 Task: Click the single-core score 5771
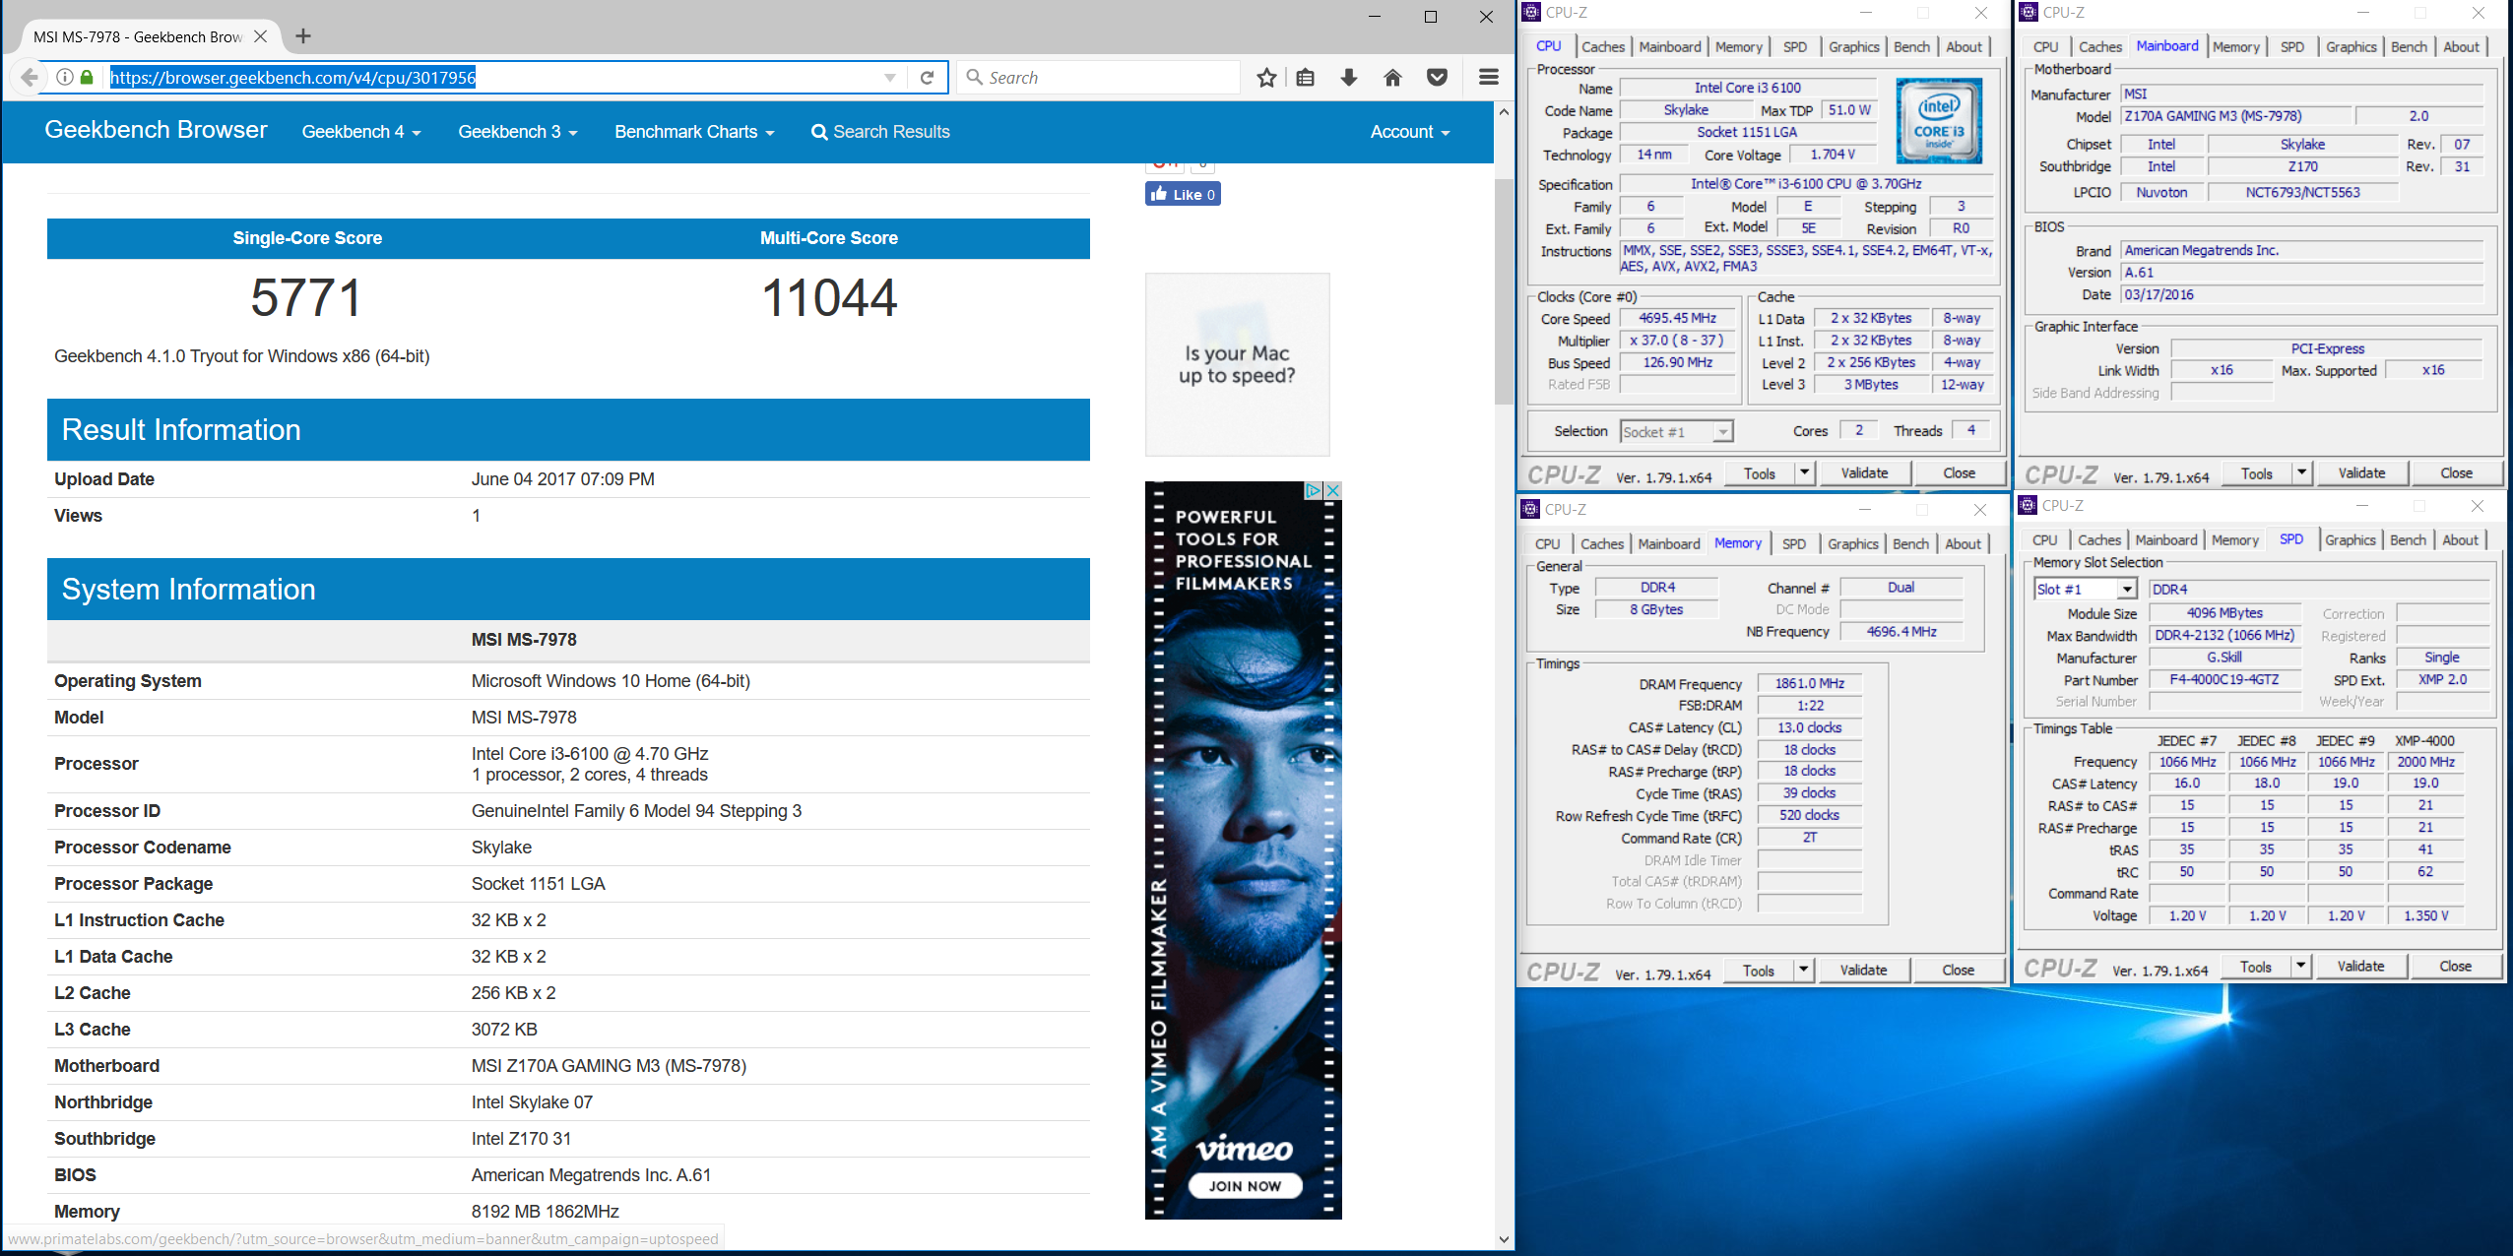click(x=306, y=297)
